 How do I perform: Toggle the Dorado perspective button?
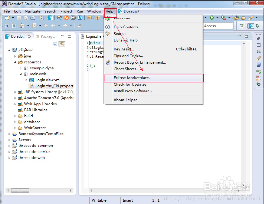pos(251,26)
